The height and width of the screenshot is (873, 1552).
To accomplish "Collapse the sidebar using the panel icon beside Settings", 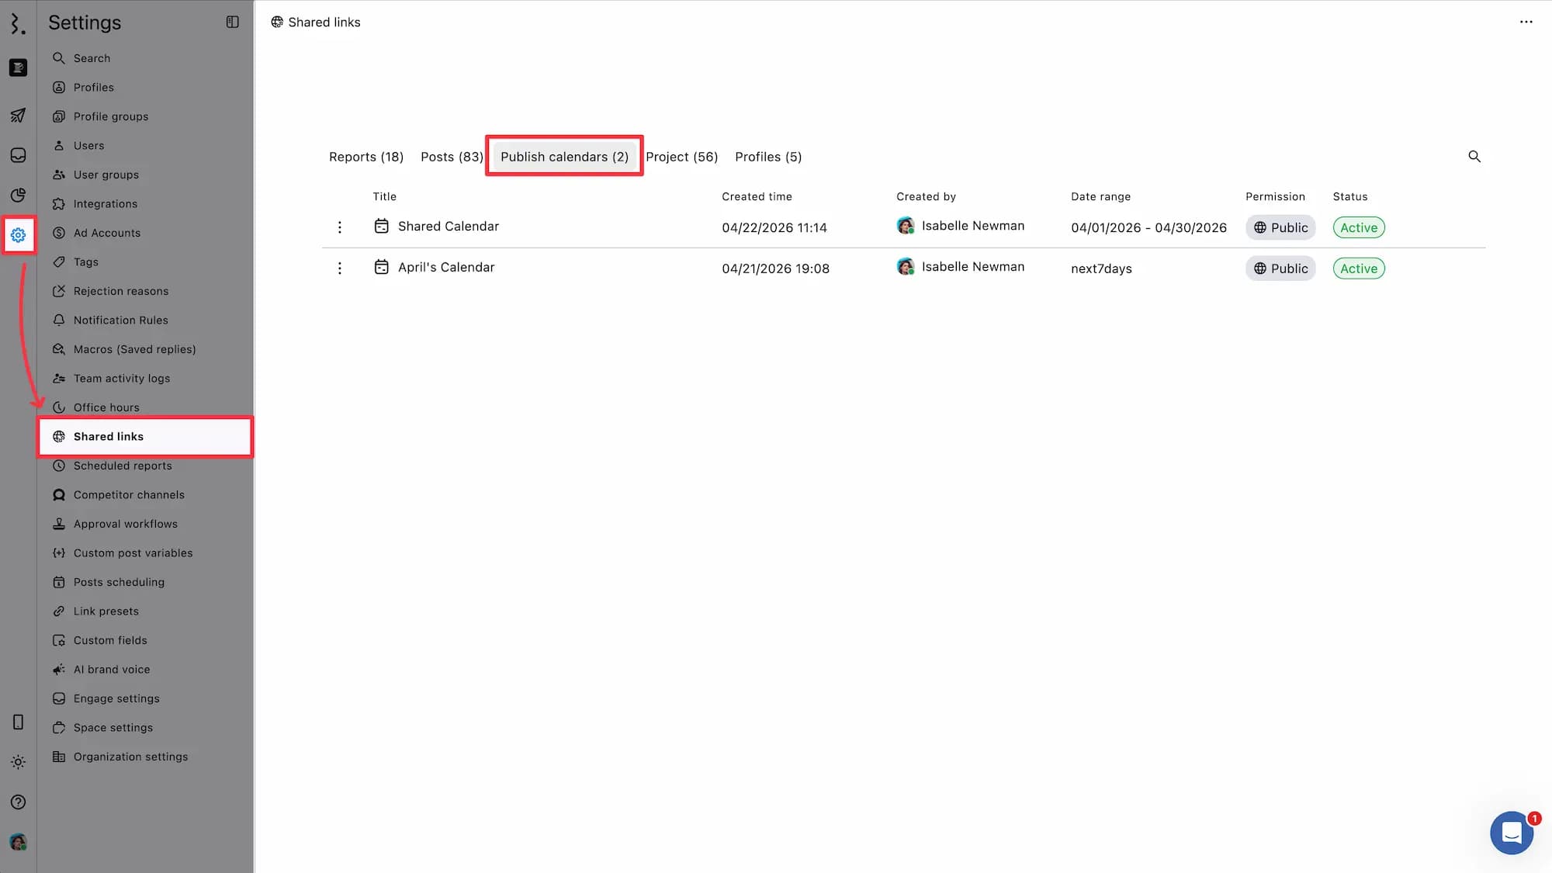I will [x=232, y=22].
